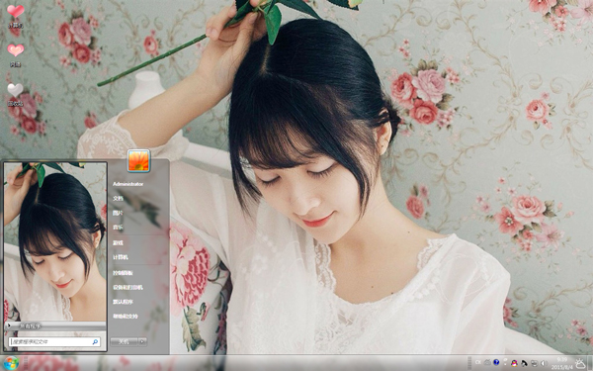This screenshot has height=371, width=593.
Task: Click the Shut down button
Action: (x=124, y=341)
